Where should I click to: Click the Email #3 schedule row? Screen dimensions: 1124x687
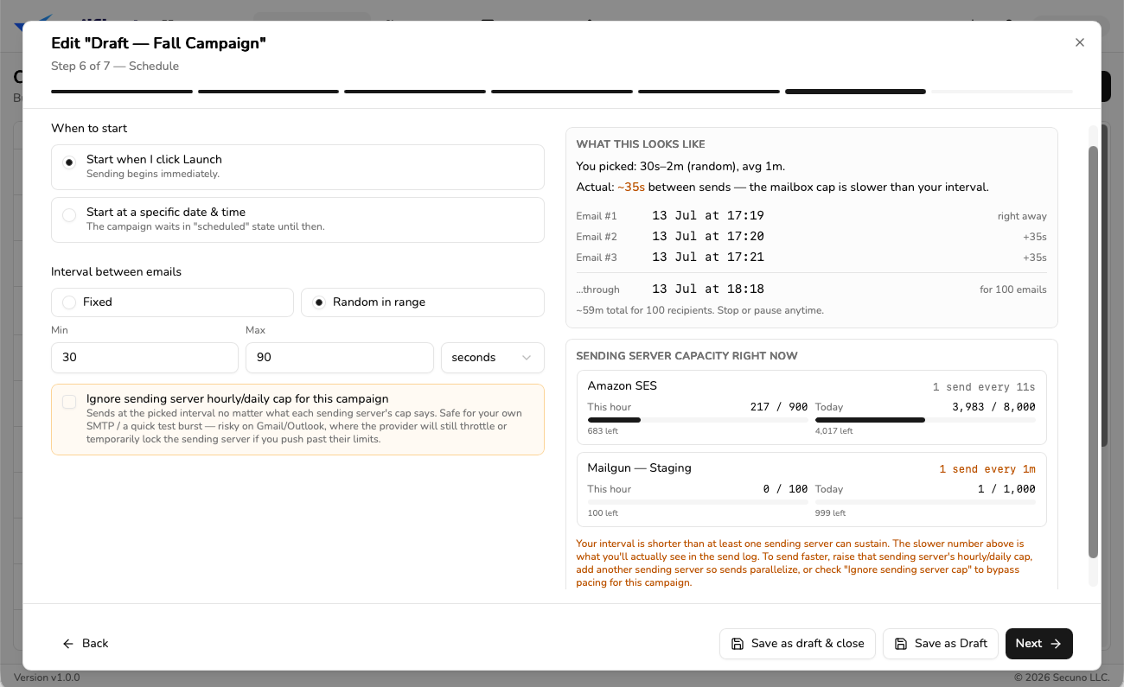pos(811,258)
